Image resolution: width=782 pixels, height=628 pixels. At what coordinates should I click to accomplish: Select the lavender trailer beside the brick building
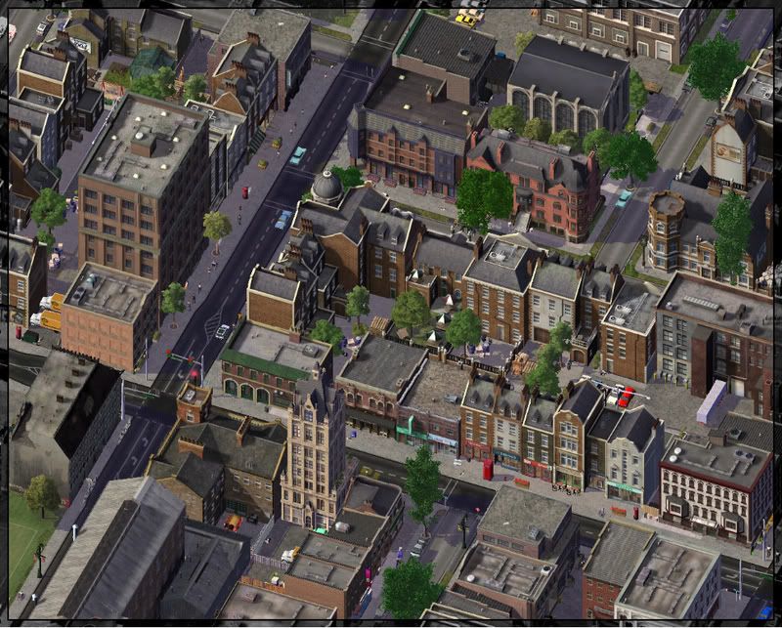(x=712, y=402)
